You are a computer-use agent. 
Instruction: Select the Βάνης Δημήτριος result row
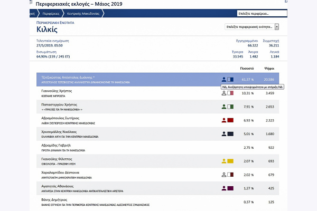click(x=158, y=202)
